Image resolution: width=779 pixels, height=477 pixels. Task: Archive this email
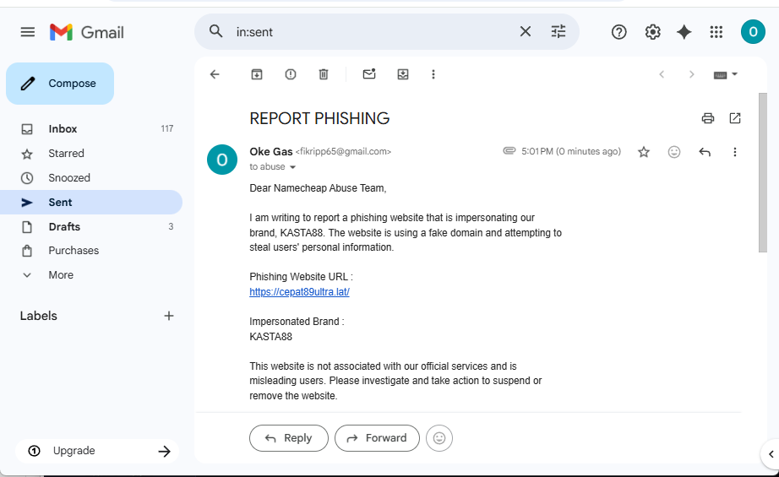click(x=257, y=74)
